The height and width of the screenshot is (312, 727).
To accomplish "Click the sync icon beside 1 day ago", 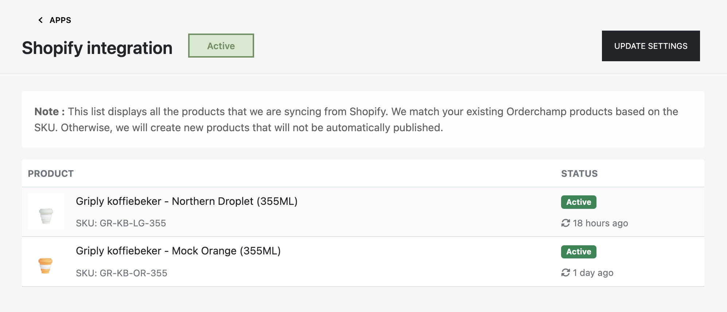I will coord(565,272).
